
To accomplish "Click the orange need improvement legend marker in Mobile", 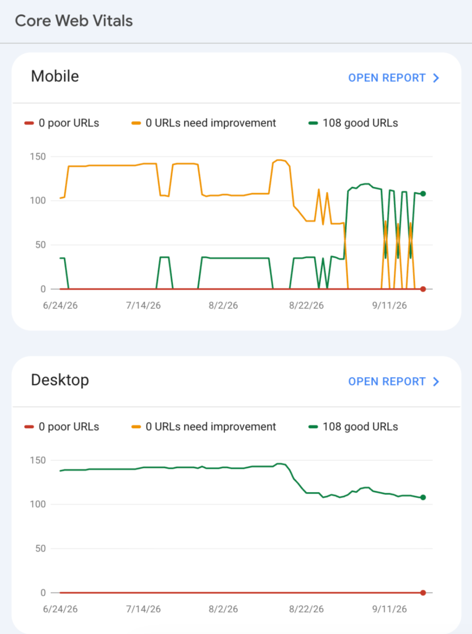I will click(x=136, y=123).
